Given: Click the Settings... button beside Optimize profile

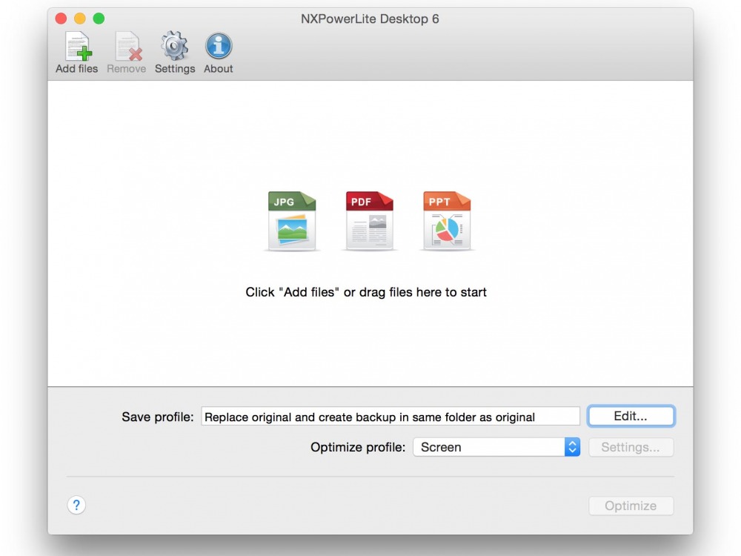Looking at the screenshot, I should coord(631,447).
